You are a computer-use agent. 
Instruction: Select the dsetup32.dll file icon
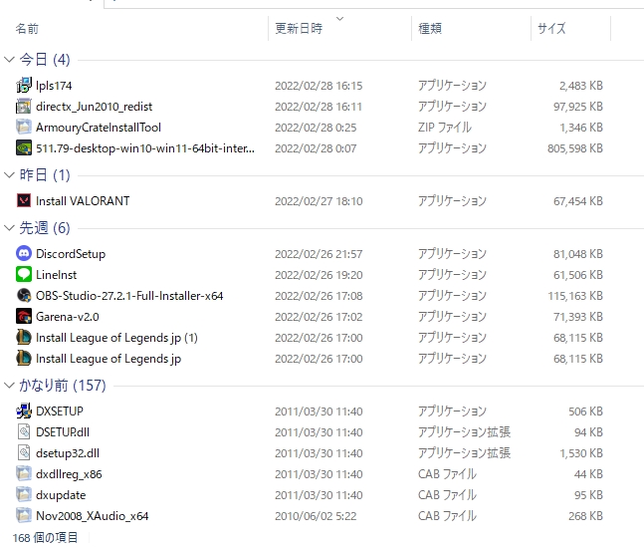tap(24, 453)
